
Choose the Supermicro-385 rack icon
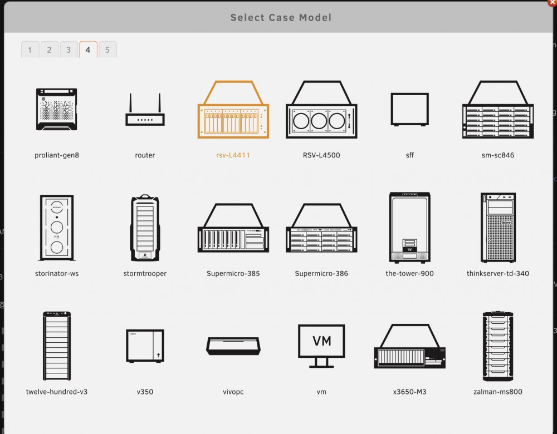coord(233,228)
